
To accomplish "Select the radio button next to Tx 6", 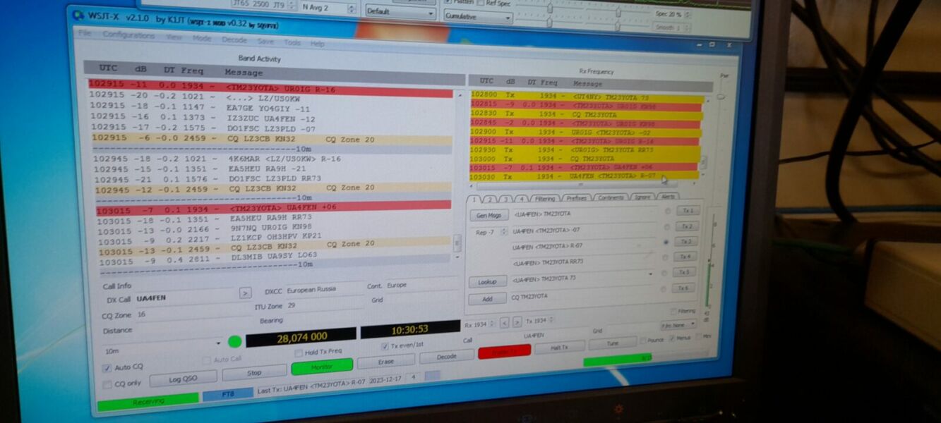I will [x=664, y=289].
